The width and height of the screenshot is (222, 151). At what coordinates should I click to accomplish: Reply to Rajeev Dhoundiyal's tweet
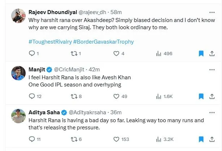coord(32,54)
